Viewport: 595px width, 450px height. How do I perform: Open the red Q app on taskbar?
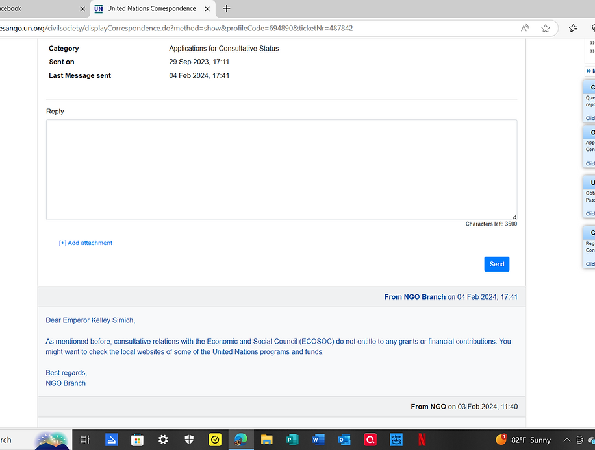(x=370, y=440)
